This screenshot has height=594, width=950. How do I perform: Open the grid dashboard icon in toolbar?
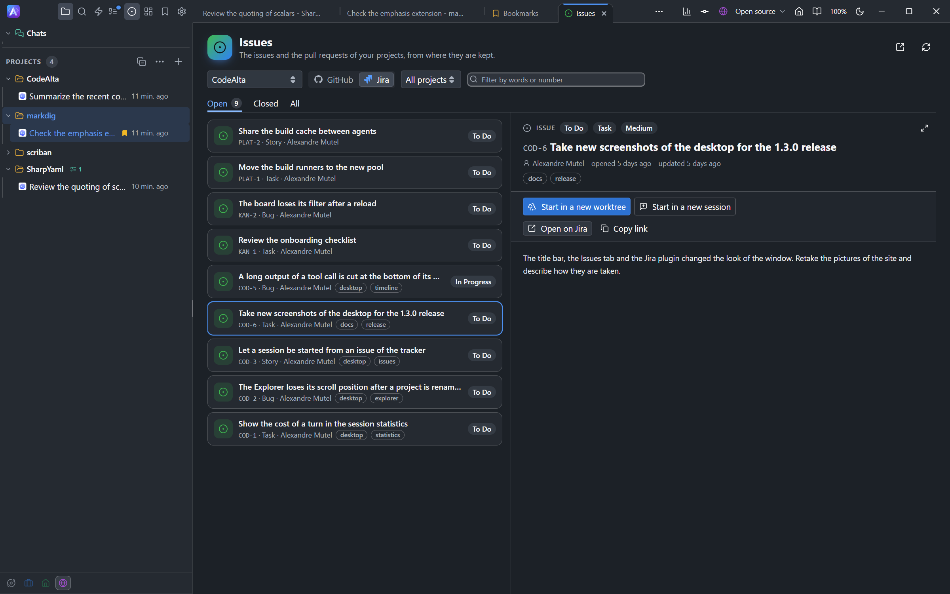(148, 11)
